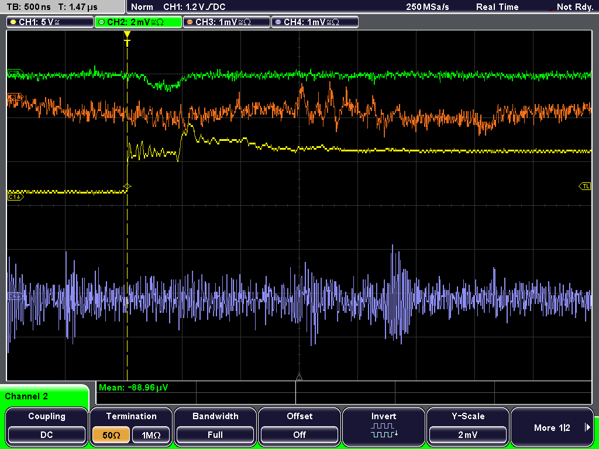
Task: Click the Mean: -88.96 µV measurement
Action: (x=133, y=388)
